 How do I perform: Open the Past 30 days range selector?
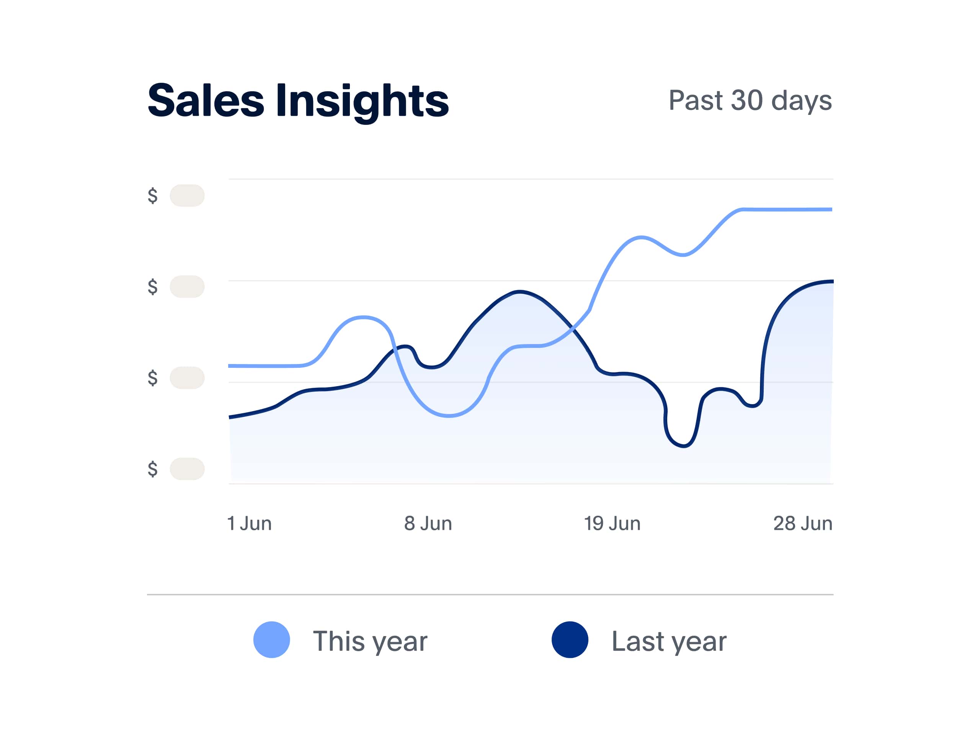(750, 101)
